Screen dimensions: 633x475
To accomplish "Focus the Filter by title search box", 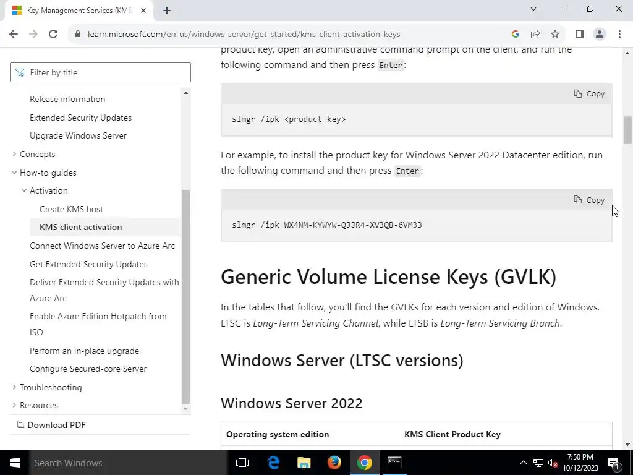I will point(100,72).
